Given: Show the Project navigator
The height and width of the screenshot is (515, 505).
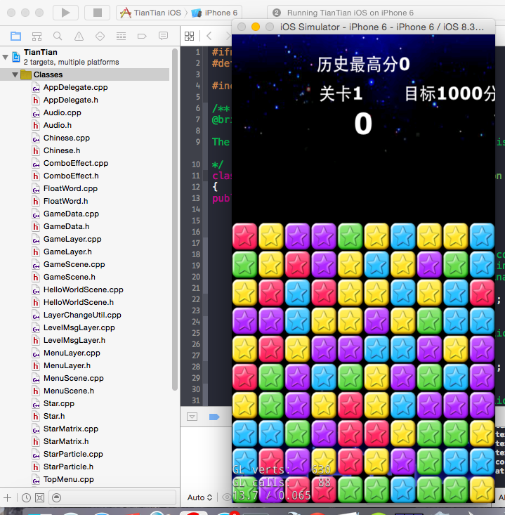Looking at the screenshot, I should click(15, 36).
